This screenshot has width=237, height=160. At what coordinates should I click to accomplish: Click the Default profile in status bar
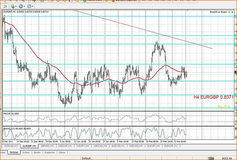pyautogui.click(x=86, y=158)
